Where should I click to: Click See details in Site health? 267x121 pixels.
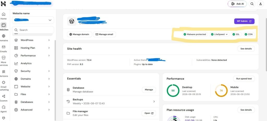point(246,49)
